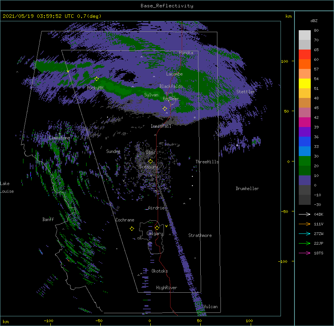Click the Base_Reflectivity title
This screenshot has width=334, height=326.
(x=167, y=6)
